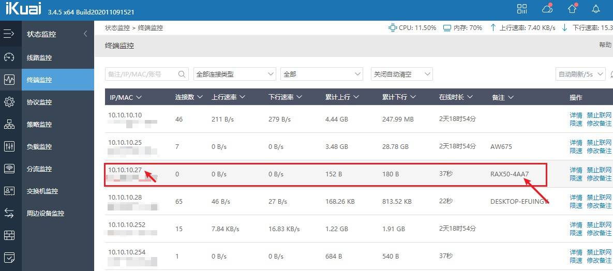The image size is (613, 271).
Task: Open the user authentication sidebar icon
Action: click(9, 191)
